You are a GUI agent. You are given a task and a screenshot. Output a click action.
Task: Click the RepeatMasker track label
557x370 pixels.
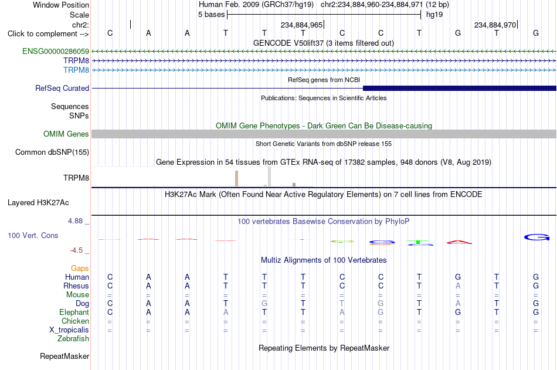click(x=64, y=356)
